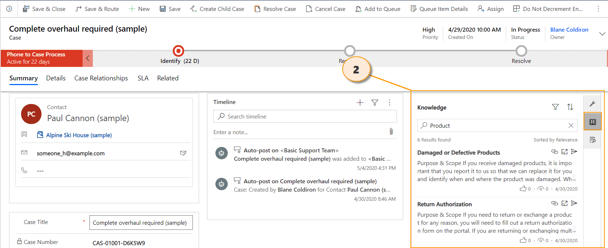Open the Related tab menu
Screen dimensions: 608x248
coord(168,78)
